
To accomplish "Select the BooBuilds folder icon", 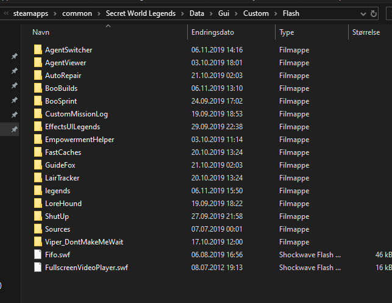I will 38,88.
